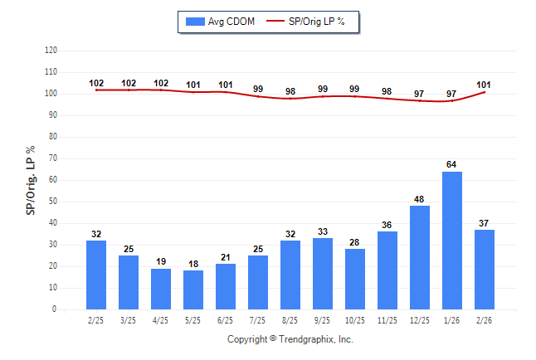This screenshot has height=360, width=536.
Task: Click the 120 value on the y-axis
Action: 51,51
